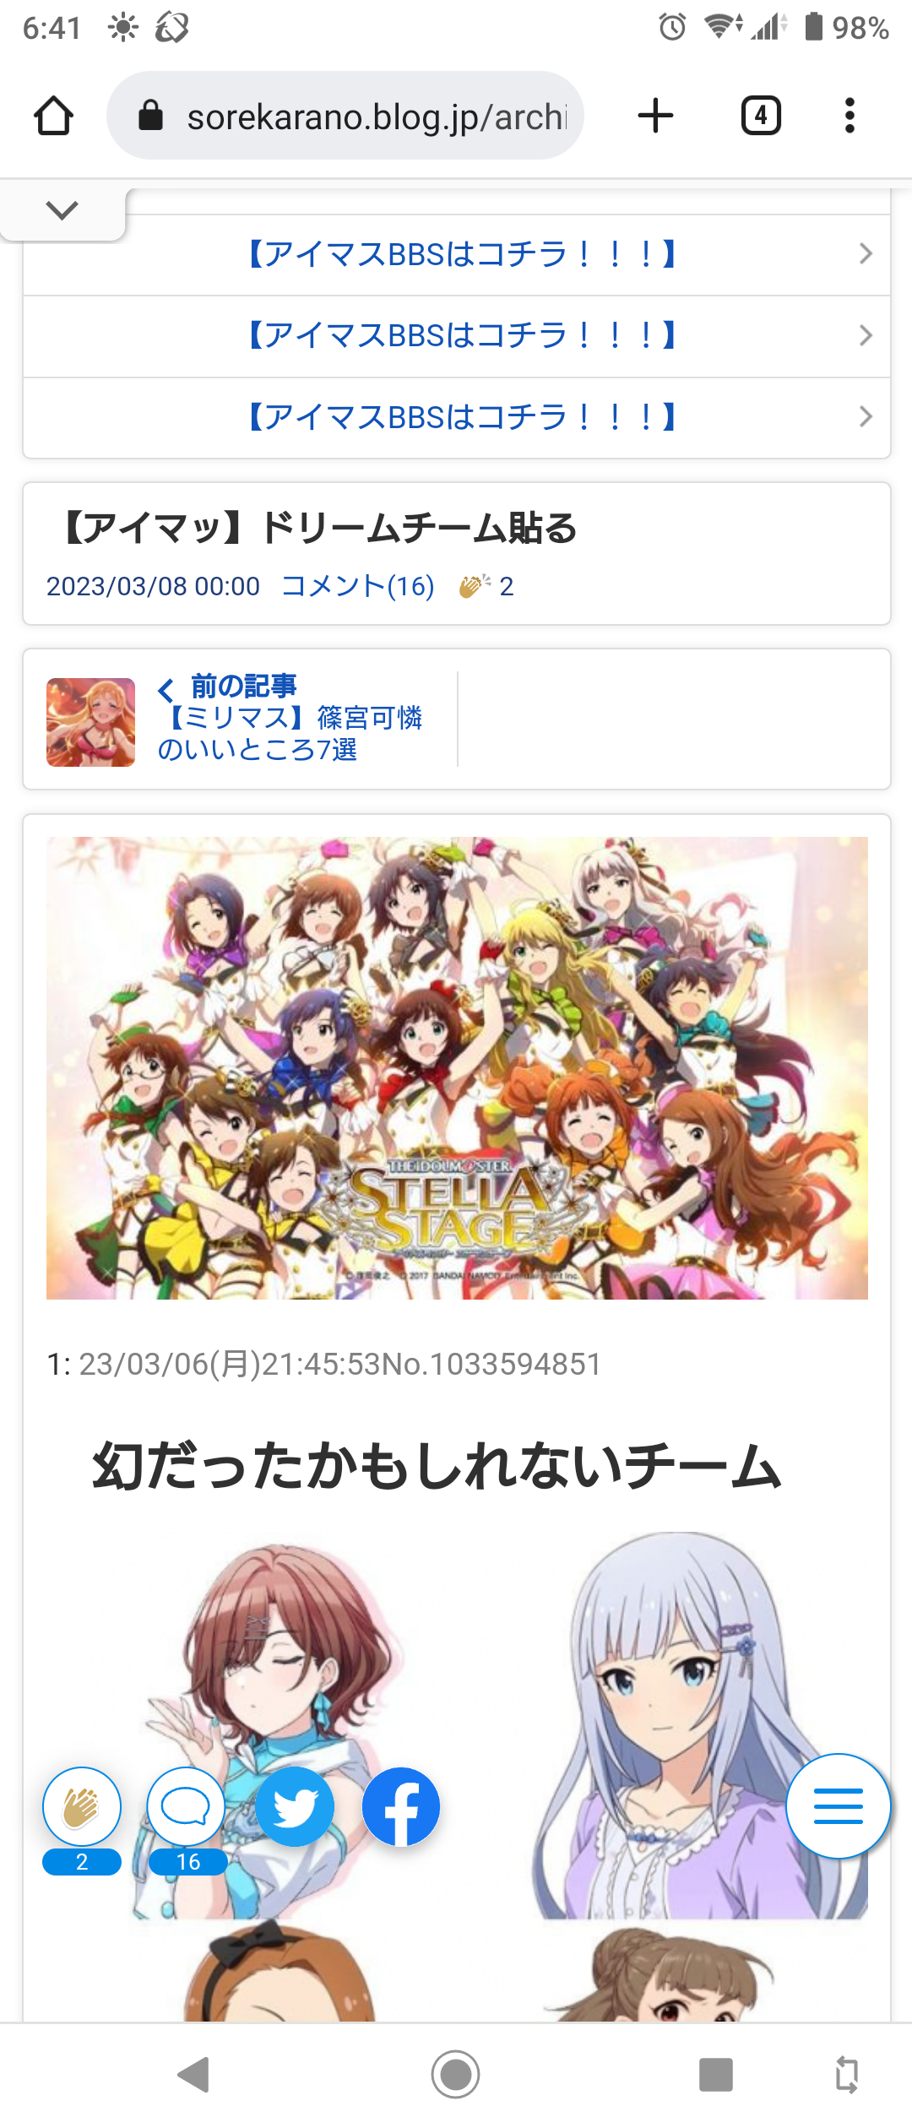The width and height of the screenshot is (912, 2128).
Task: Share article on Facebook
Action: pyautogui.click(x=401, y=1806)
